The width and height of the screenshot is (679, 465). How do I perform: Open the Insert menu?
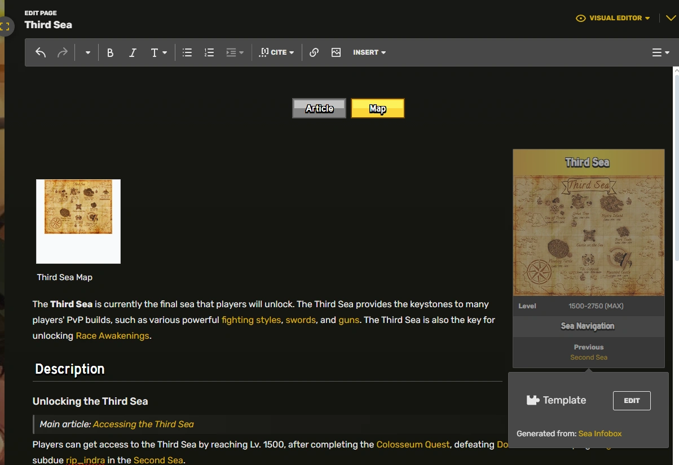tap(369, 52)
